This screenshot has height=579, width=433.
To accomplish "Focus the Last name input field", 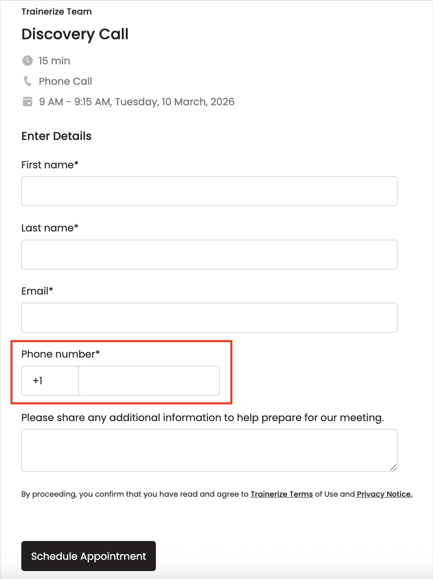I will click(209, 254).
